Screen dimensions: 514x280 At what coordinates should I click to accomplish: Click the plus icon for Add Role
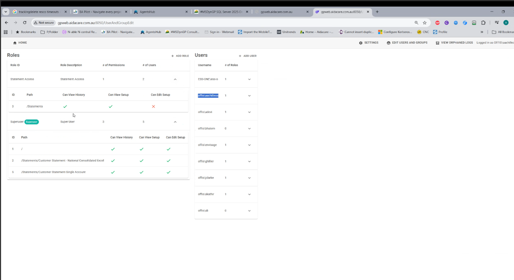(x=173, y=56)
